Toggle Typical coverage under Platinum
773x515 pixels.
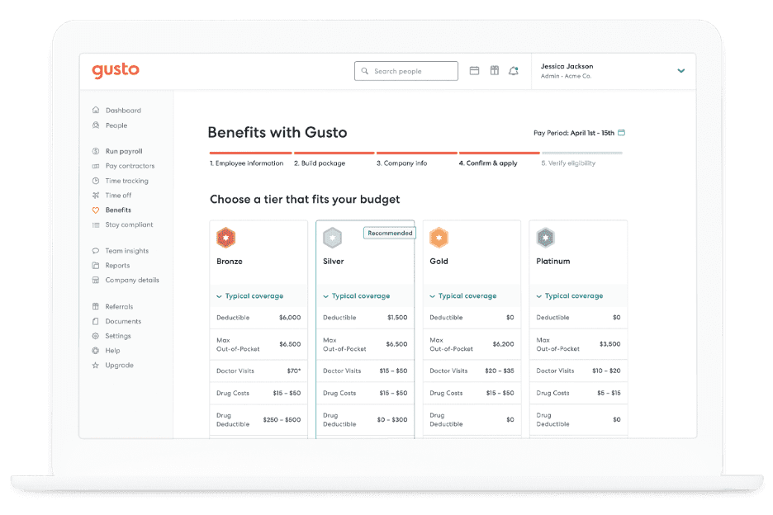[x=569, y=296]
